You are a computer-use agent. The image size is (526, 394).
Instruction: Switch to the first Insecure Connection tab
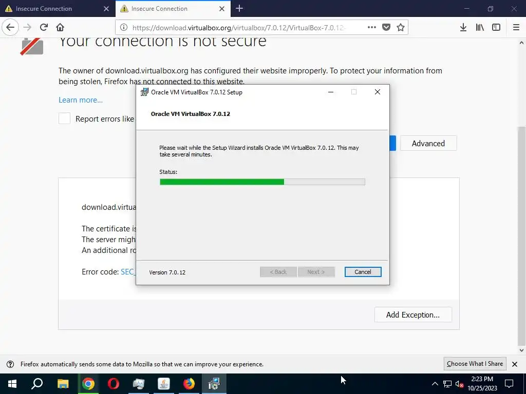pyautogui.click(x=58, y=9)
